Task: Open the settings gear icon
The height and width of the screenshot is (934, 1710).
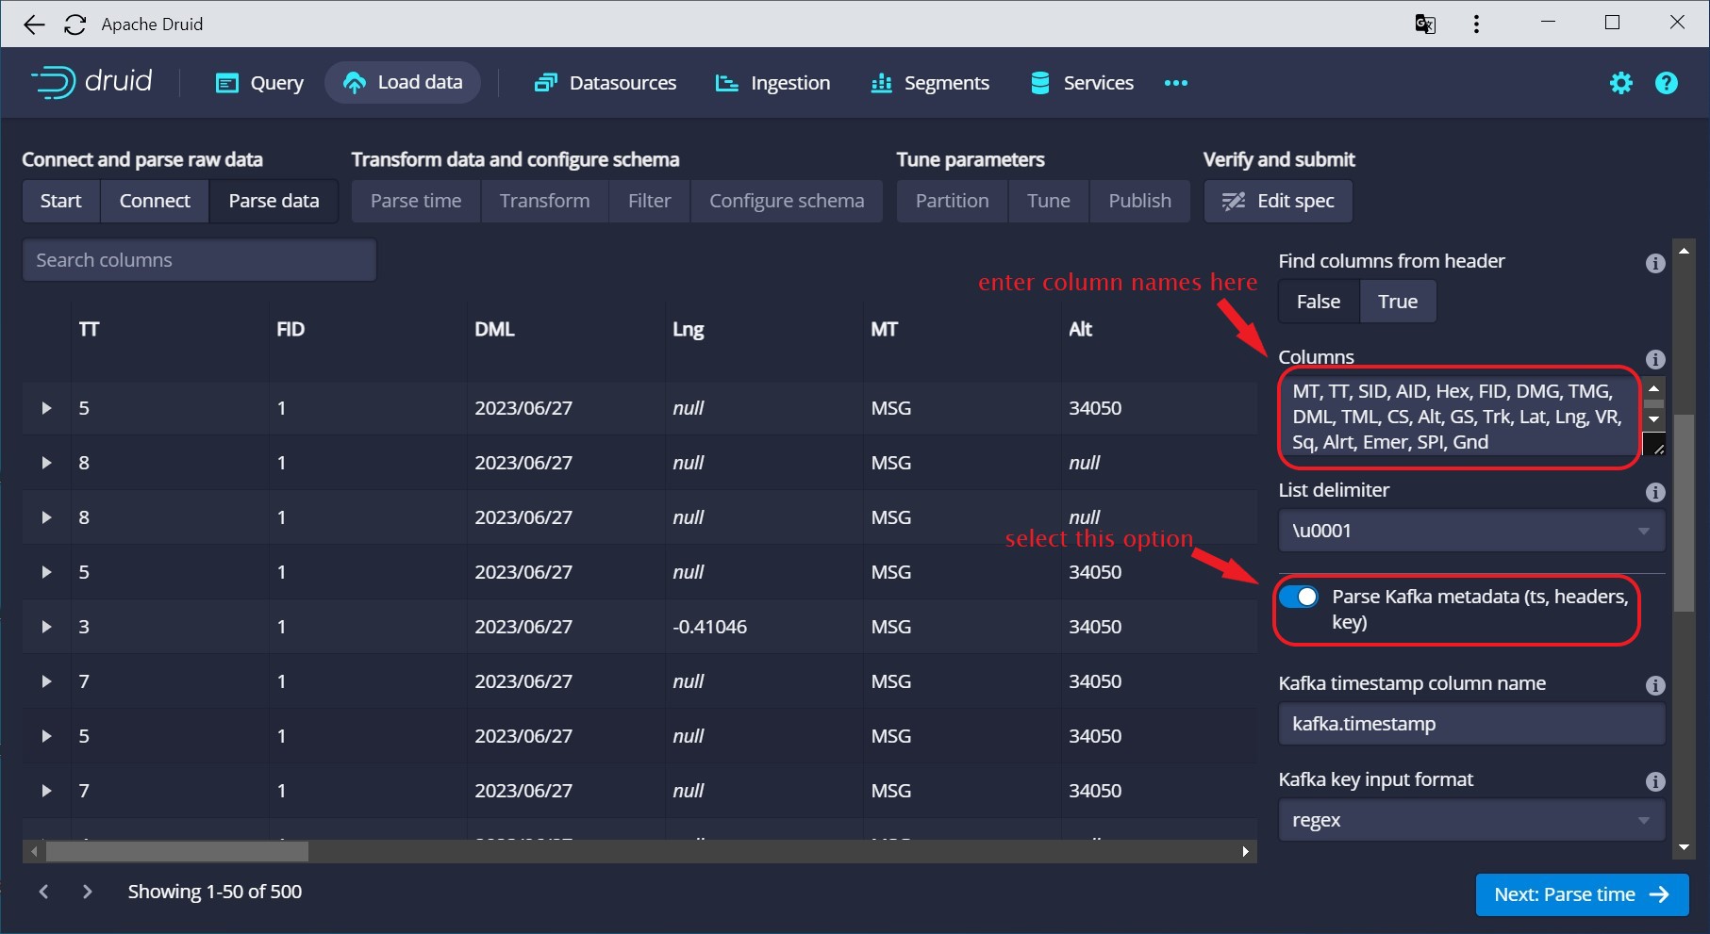Action: 1620,83
